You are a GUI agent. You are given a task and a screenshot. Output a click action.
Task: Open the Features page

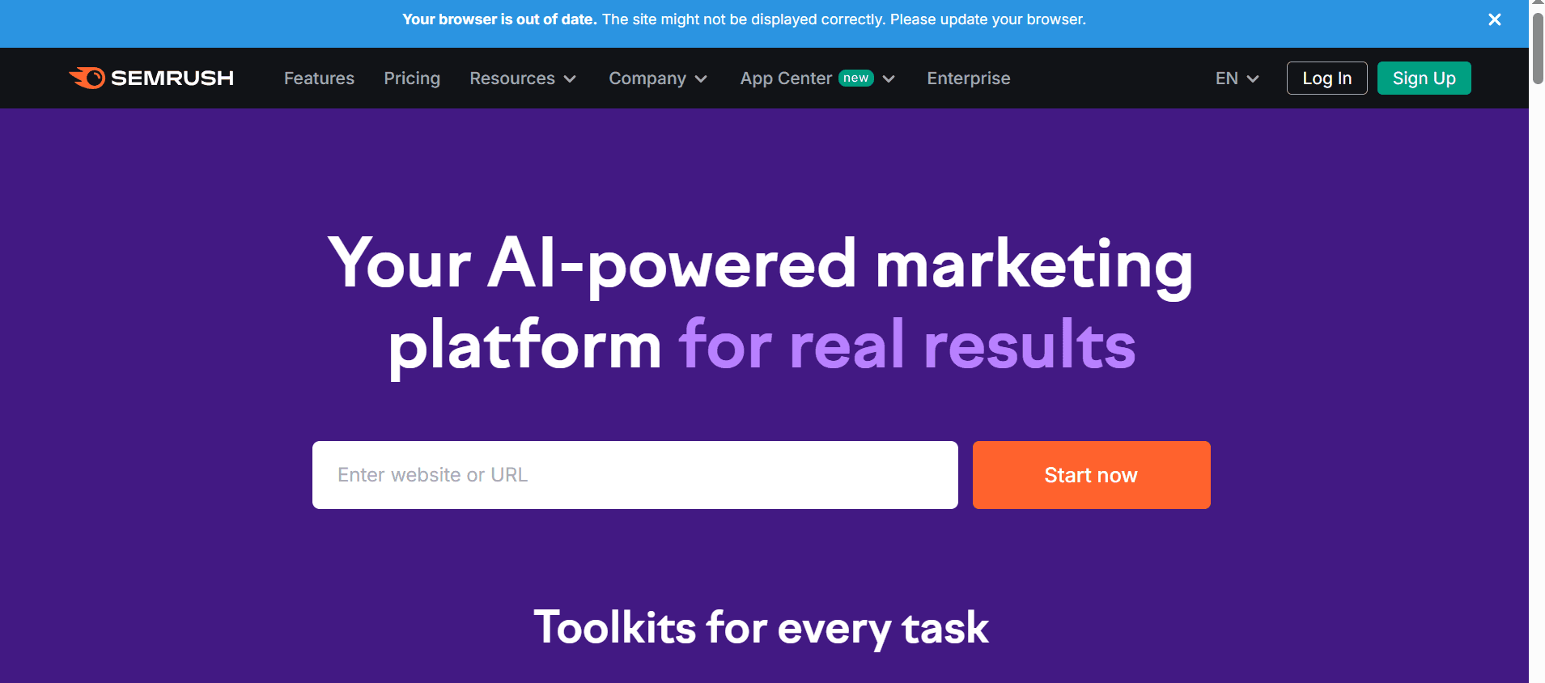tap(319, 78)
